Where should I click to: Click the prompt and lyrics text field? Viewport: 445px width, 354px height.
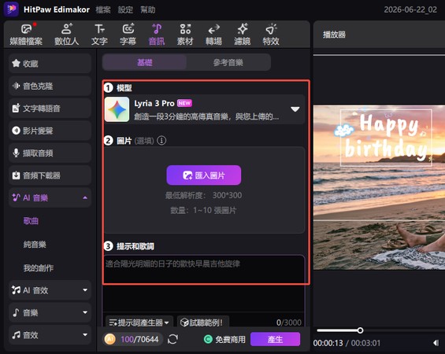[204, 283]
